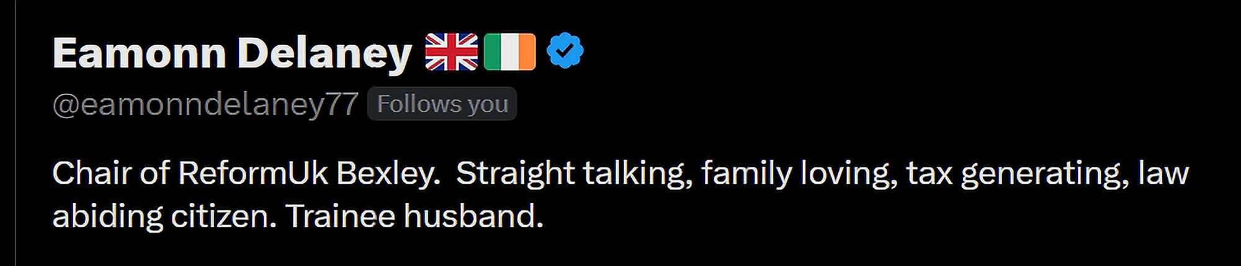Click "Chair of" at the bio start

[x=110, y=173]
